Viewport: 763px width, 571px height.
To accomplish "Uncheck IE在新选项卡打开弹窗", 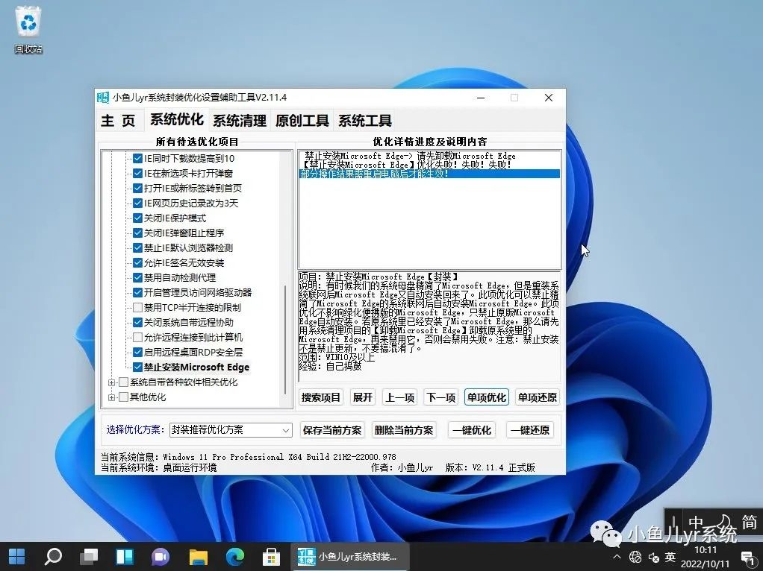I will point(137,174).
